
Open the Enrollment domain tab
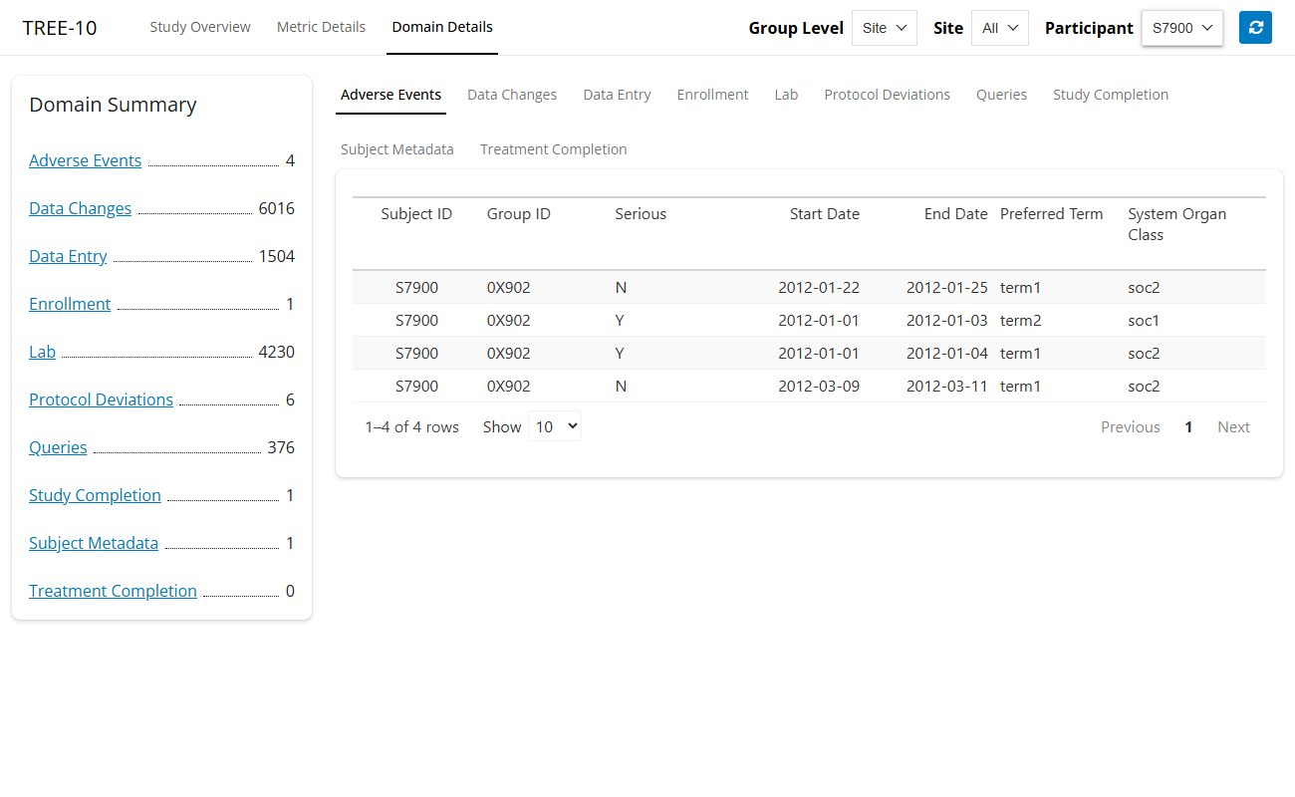coord(712,95)
